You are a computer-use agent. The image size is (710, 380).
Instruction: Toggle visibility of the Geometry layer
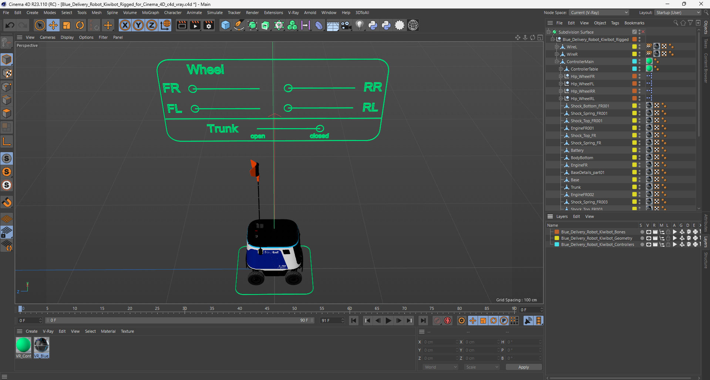[x=648, y=238]
